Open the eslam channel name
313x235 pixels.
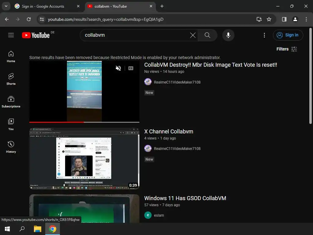[159, 215]
